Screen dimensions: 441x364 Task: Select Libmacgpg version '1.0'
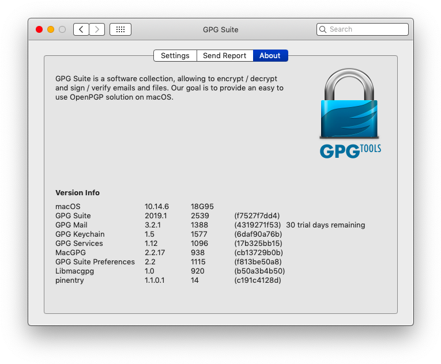pyautogui.click(x=149, y=271)
